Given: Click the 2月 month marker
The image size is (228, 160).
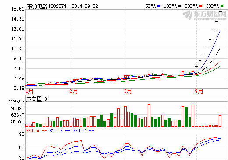Looking at the screenshot, I should click(74, 92).
